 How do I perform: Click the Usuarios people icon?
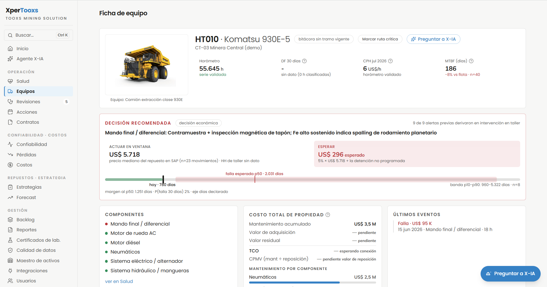click(x=10, y=281)
